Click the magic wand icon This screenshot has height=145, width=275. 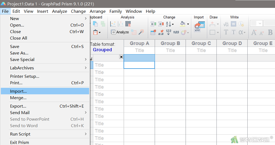tap(141, 32)
